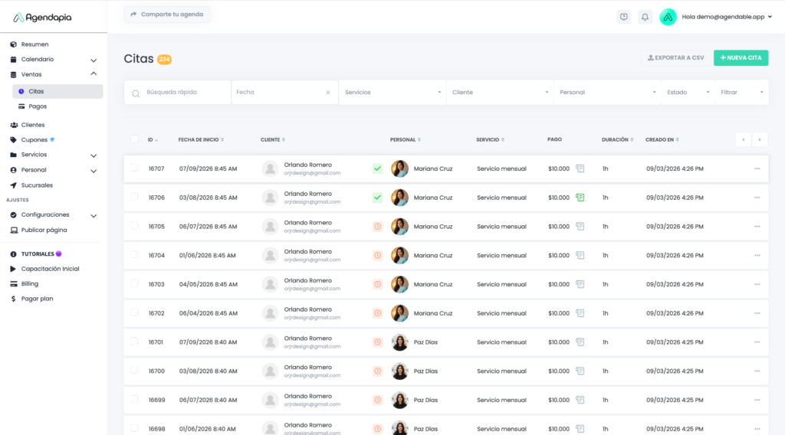Clear the Fecha filter with X icon
The image size is (785, 435).
pos(328,93)
